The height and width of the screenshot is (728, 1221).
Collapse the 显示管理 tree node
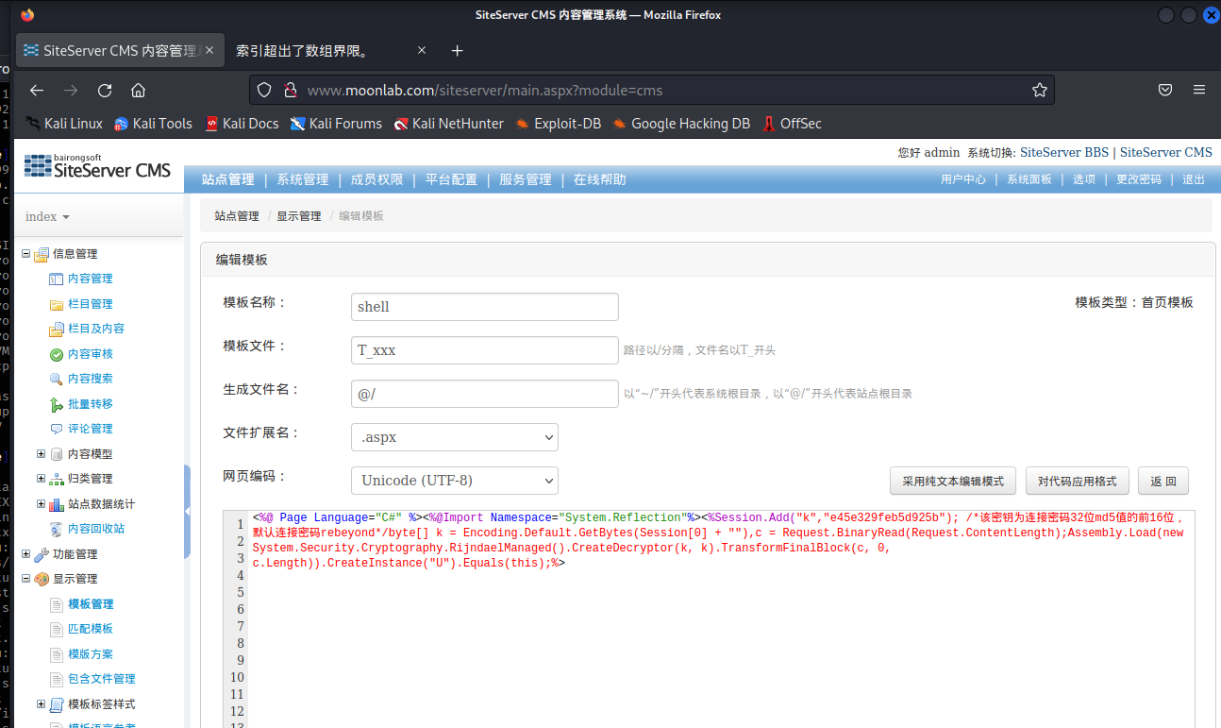coord(25,579)
